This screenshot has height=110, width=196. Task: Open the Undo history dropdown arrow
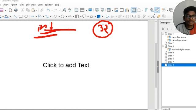click(x=52, y=10)
